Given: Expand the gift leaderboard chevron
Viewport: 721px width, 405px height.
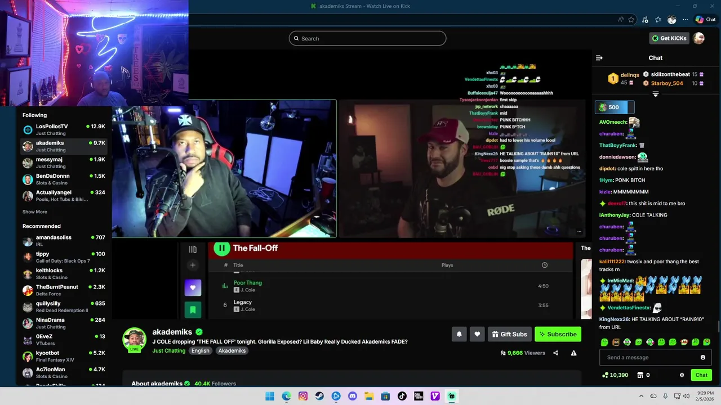Looking at the screenshot, I should 655,94.
